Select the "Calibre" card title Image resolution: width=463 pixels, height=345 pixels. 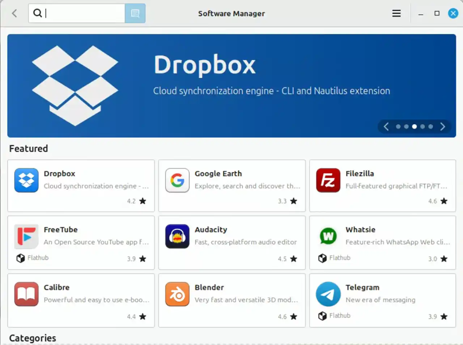[x=56, y=287]
